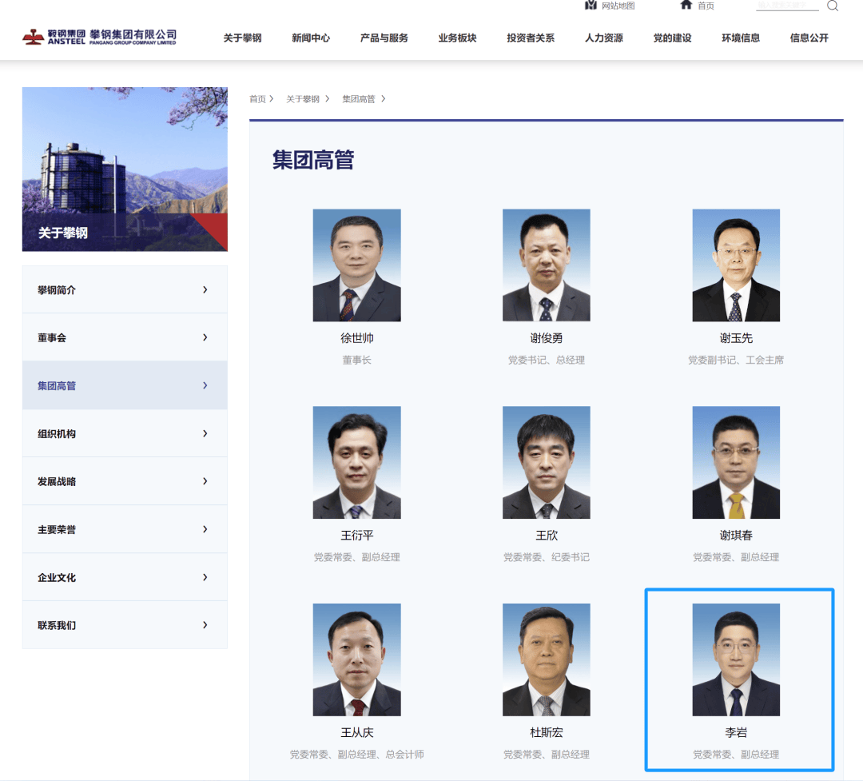Viewport: 863px width, 781px height.
Task: Open 联系我们 in the sidebar
Action: [x=57, y=625]
